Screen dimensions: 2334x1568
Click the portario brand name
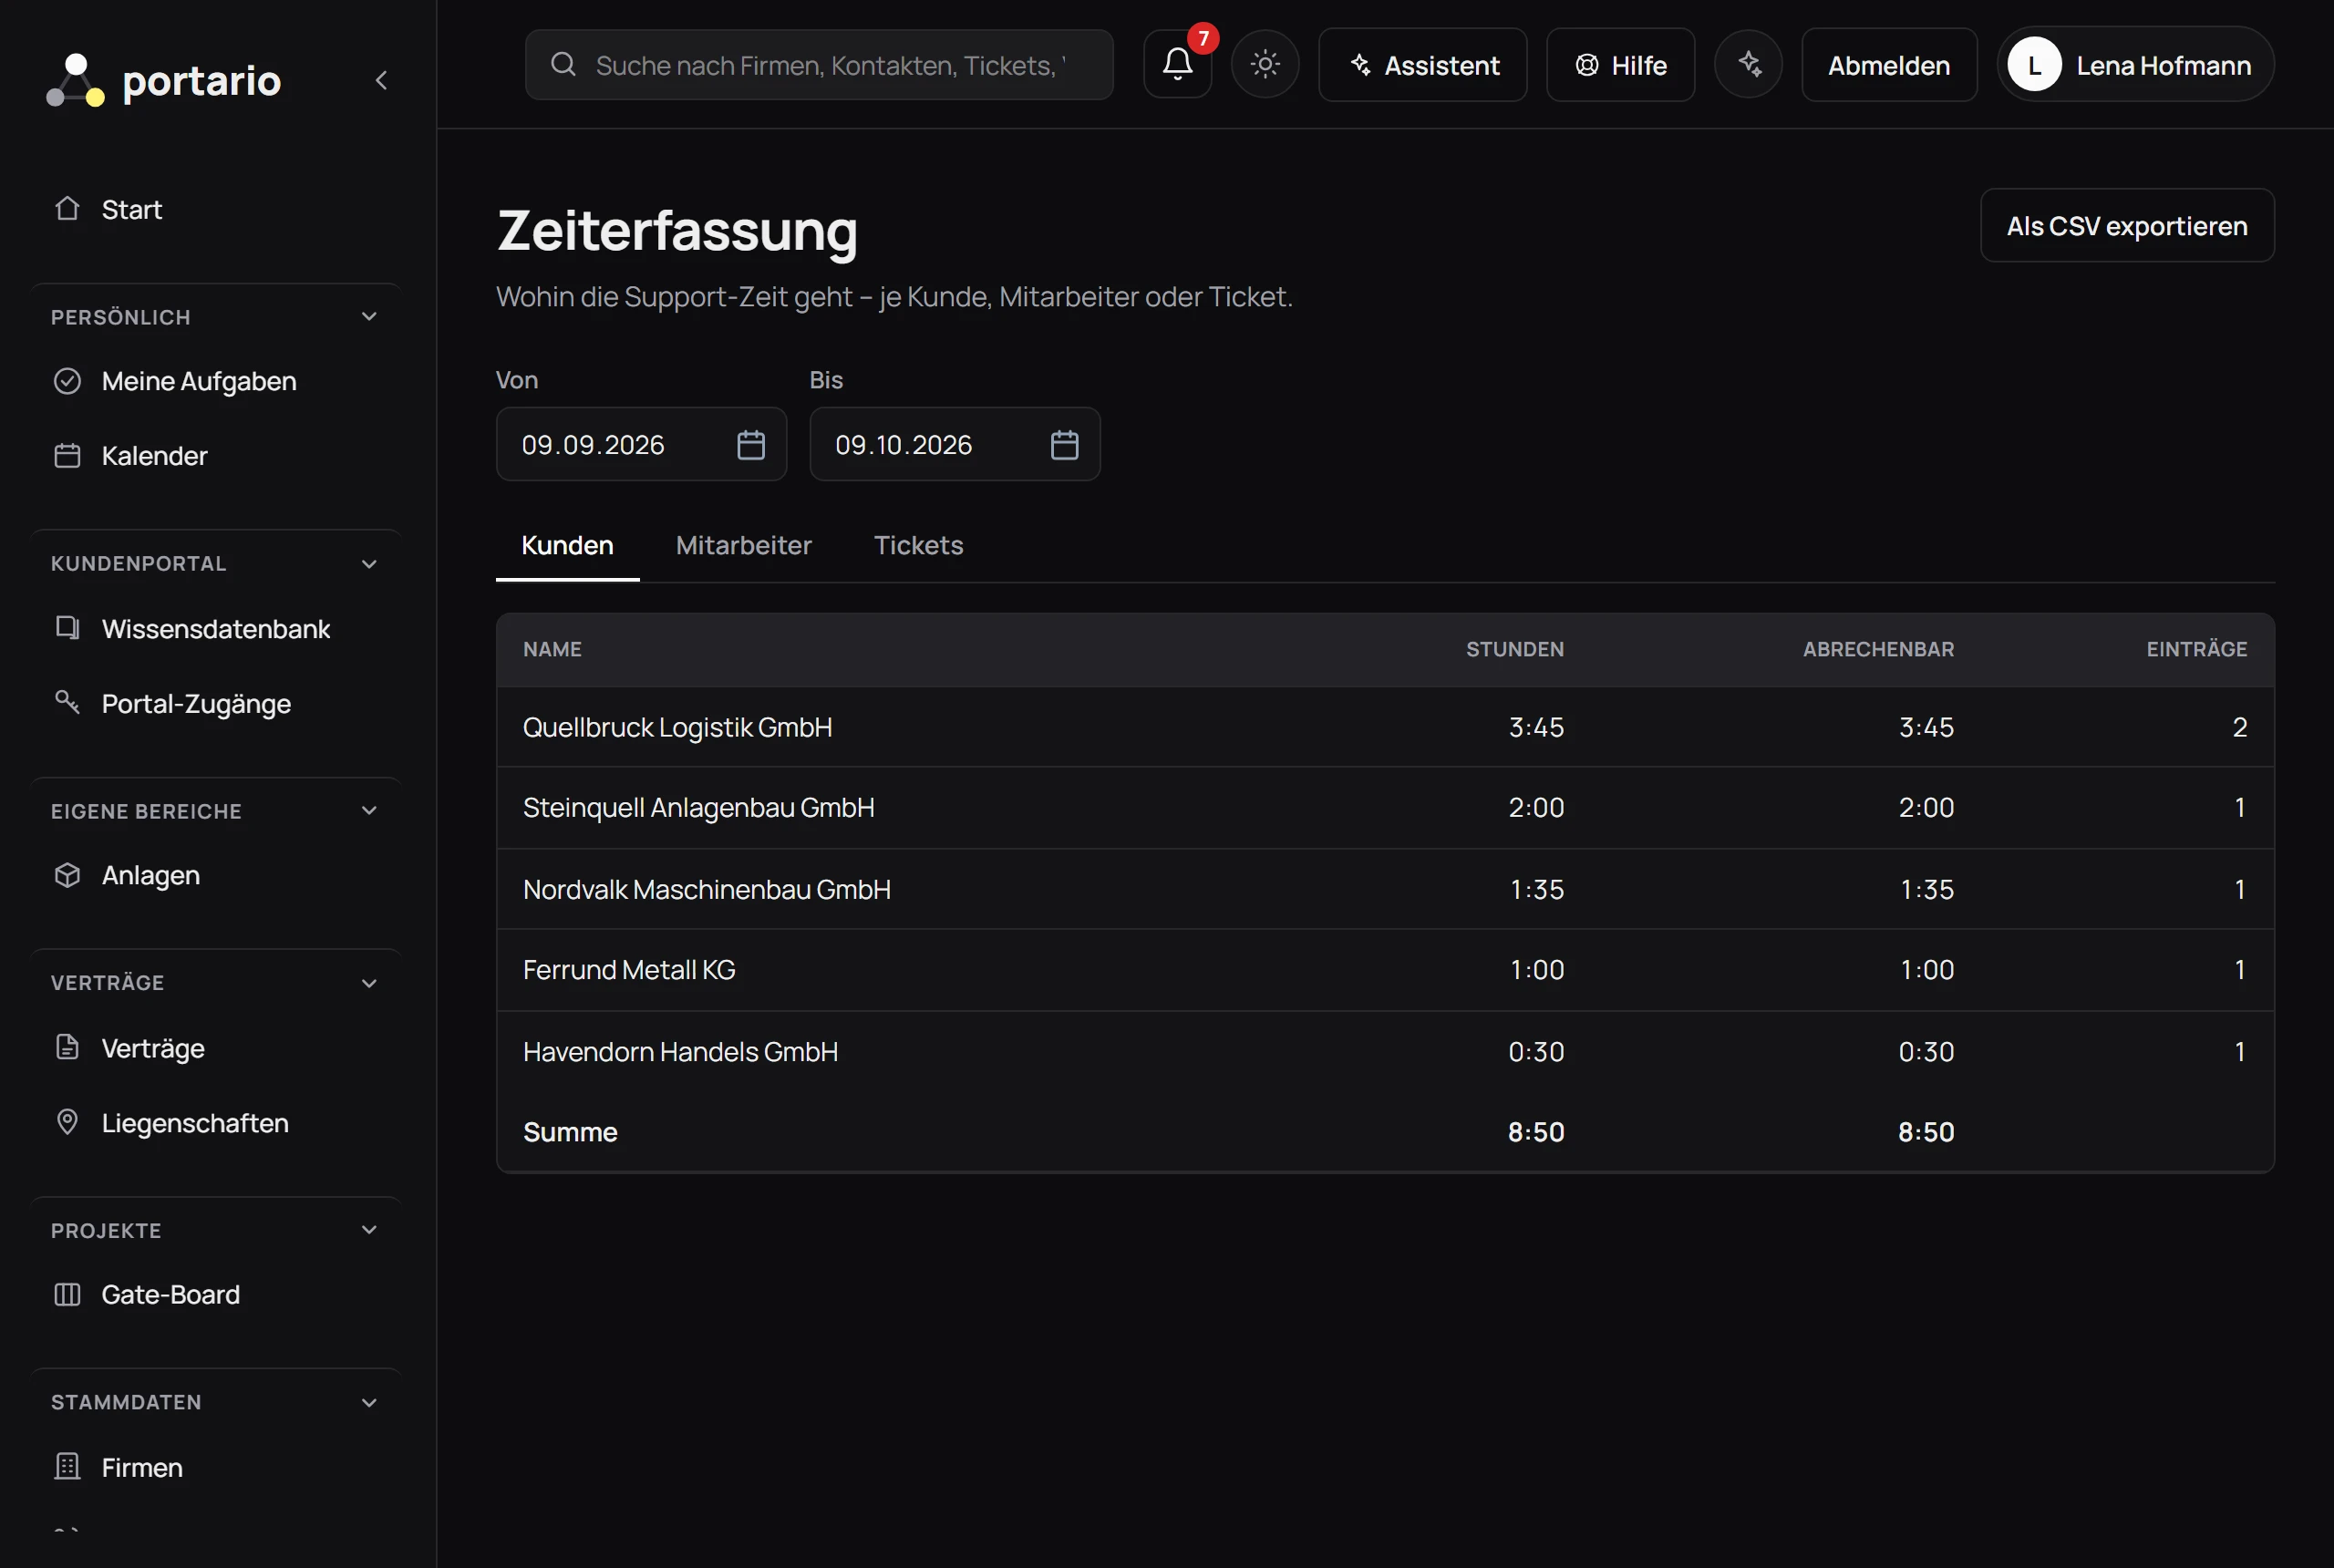[201, 80]
